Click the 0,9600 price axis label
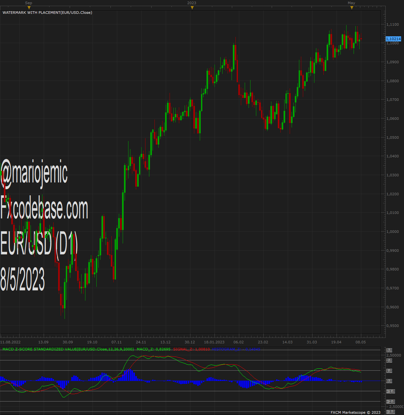Screen dimensions: 404x415 click(x=392, y=307)
